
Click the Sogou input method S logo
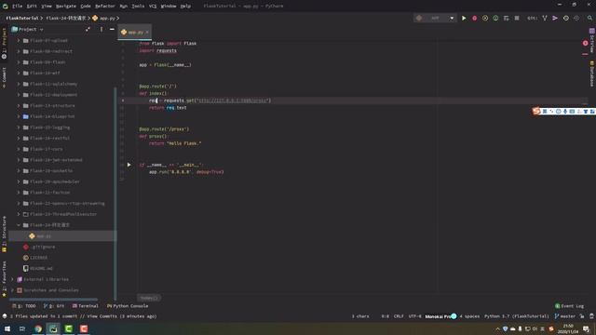tap(536, 111)
